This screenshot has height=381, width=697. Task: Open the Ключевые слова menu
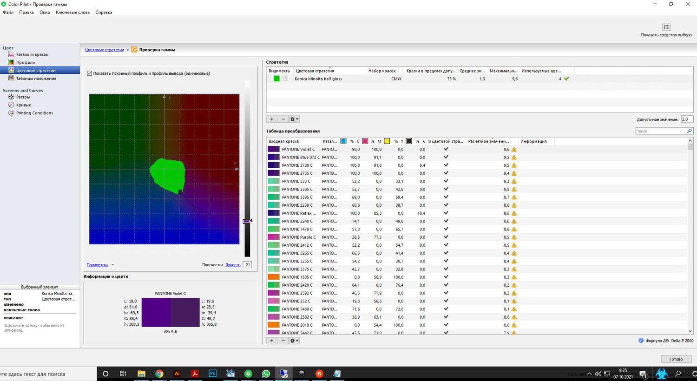click(x=72, y=13)
